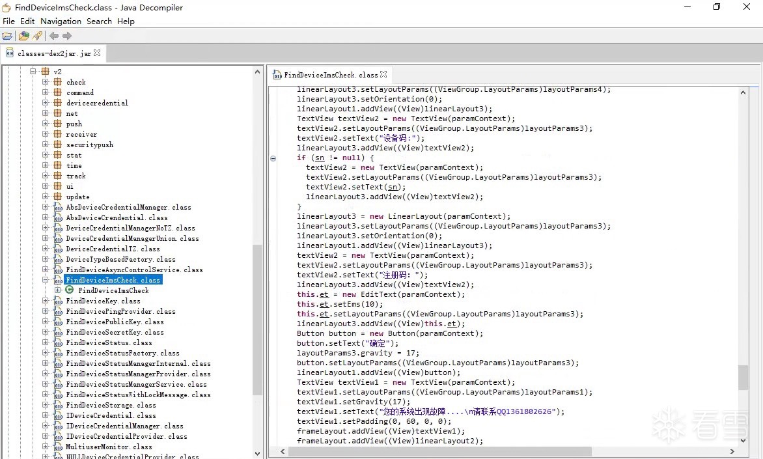Click the Open File toolbar icon
This screenshot has height=459, width=763.
(x=7, y=36)
